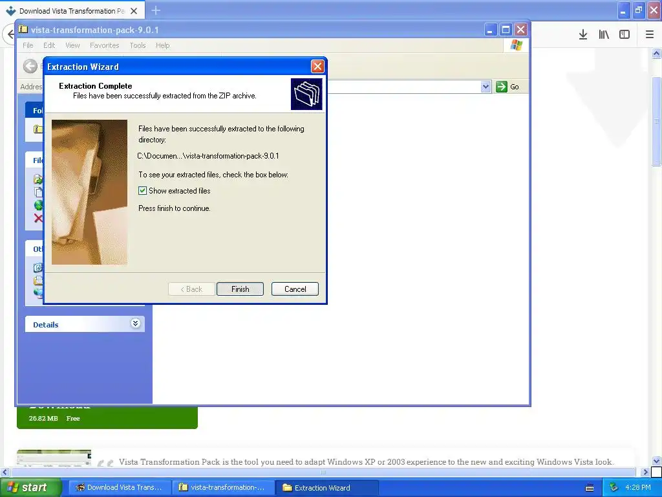The image size is (662, 497).
Task: Click the wizard side illustration image
Action: 89,192
